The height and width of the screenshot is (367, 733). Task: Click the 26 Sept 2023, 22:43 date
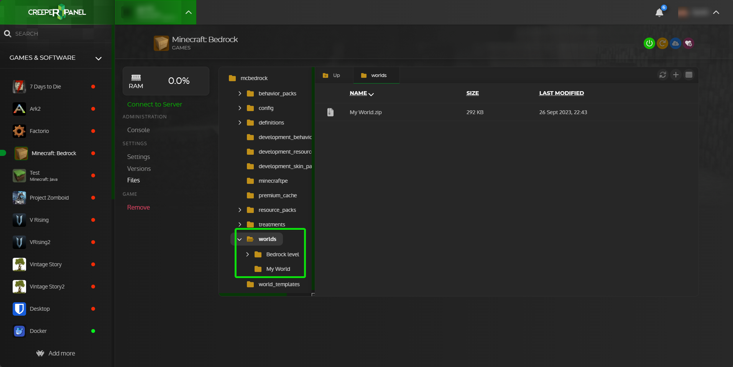tap(563, 112)
